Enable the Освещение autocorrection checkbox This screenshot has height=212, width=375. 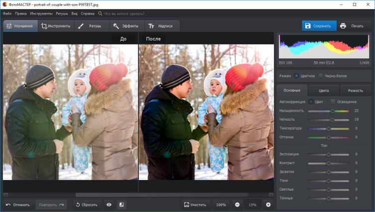[x=333, y=102]
